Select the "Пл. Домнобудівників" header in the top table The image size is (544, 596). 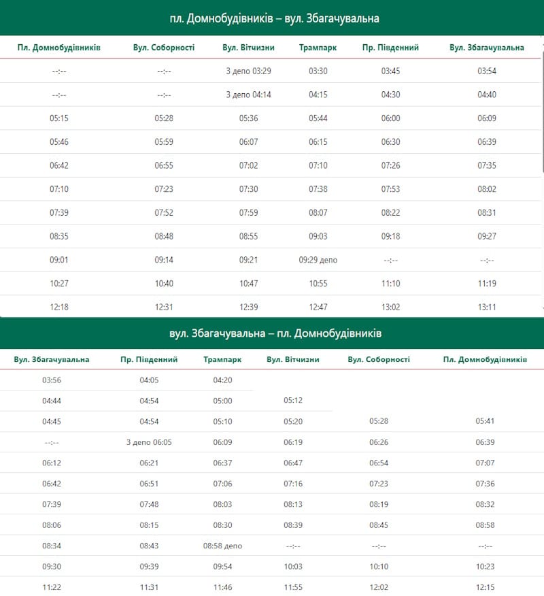tap(59, 48)
